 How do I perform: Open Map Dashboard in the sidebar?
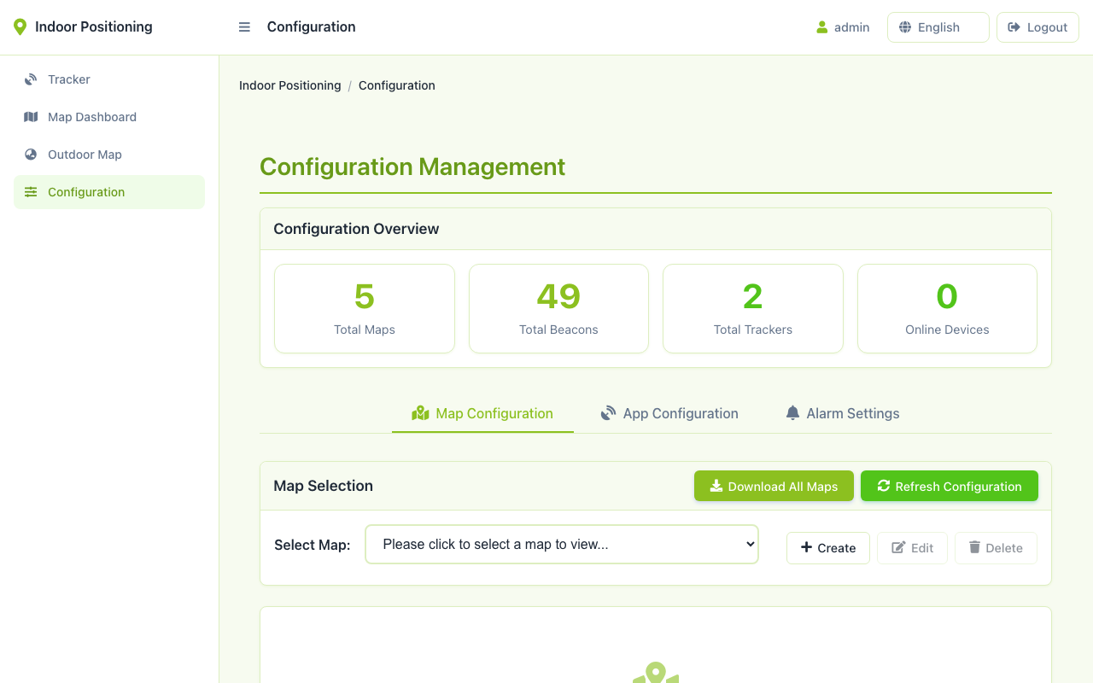click(109, 117)
